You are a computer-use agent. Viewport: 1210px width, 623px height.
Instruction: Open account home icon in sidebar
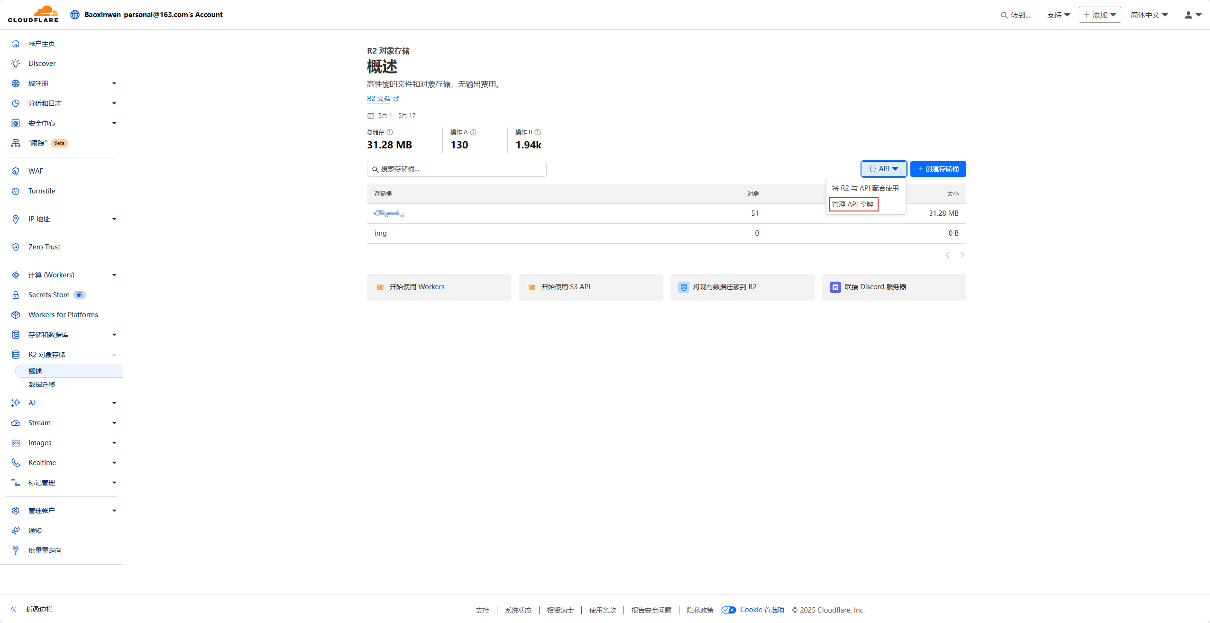click(x=16, y=44)
